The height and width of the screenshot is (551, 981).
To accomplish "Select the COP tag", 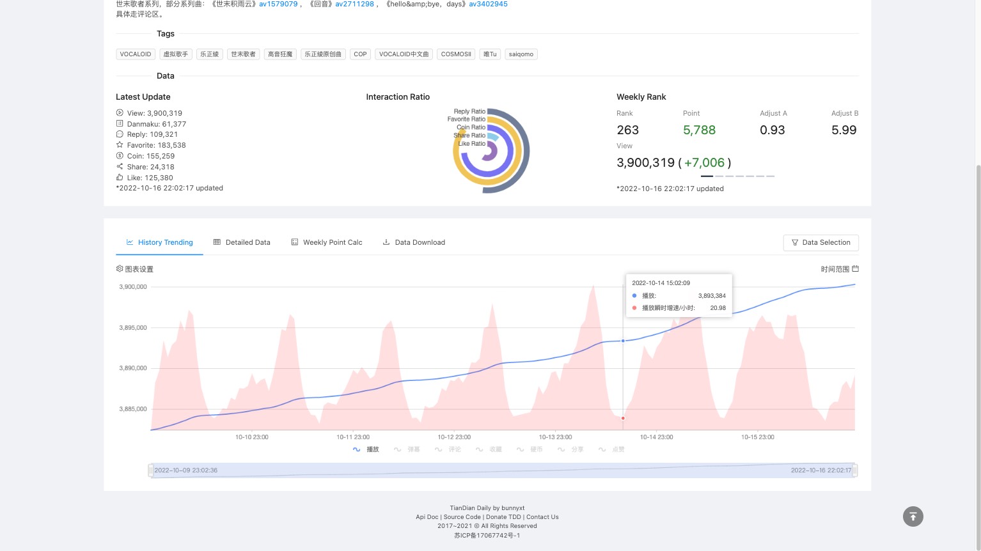I will [x=361, y=54].
